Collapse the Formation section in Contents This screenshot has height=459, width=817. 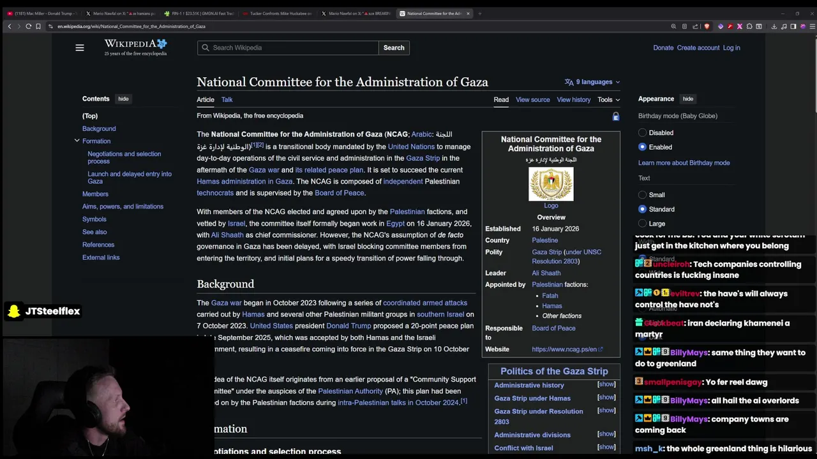pos(77,141)
